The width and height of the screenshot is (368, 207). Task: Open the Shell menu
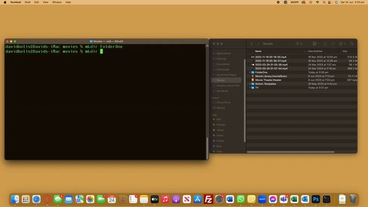[x=28, y=2]
